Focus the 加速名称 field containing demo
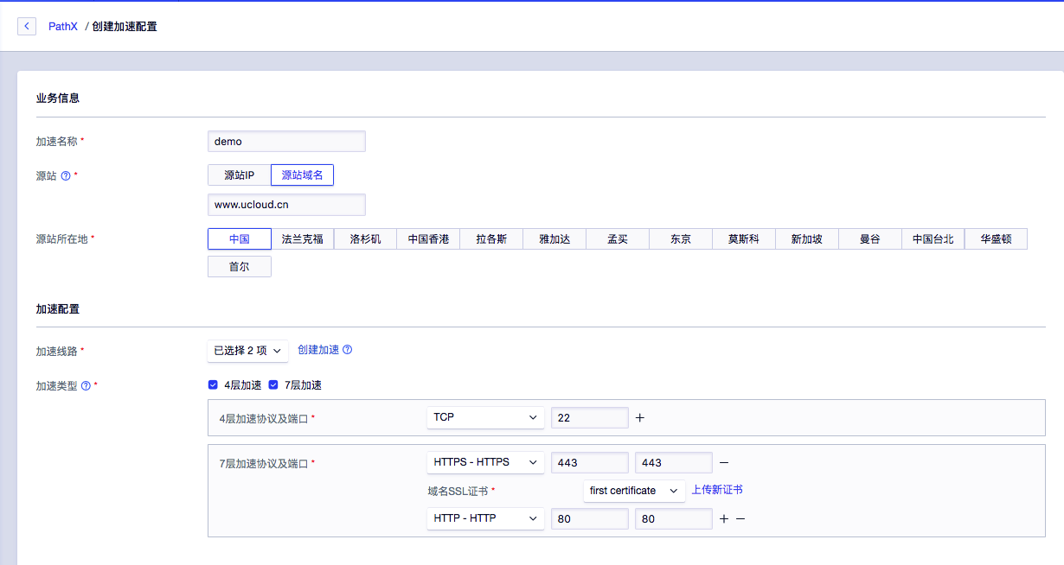Screen dimensions: 1064x565 tap(287, 142)
